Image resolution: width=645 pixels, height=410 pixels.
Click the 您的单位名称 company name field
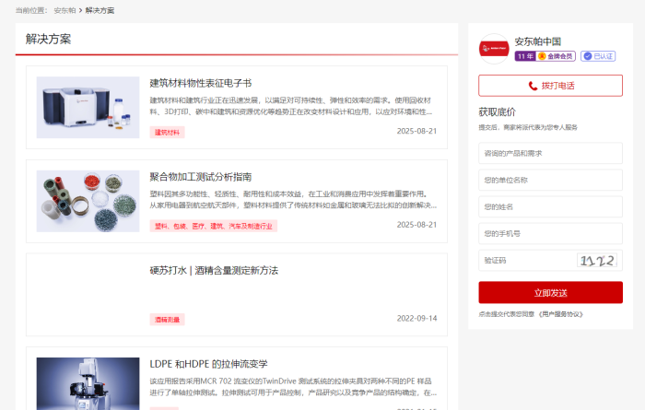(x=550, y=180)
